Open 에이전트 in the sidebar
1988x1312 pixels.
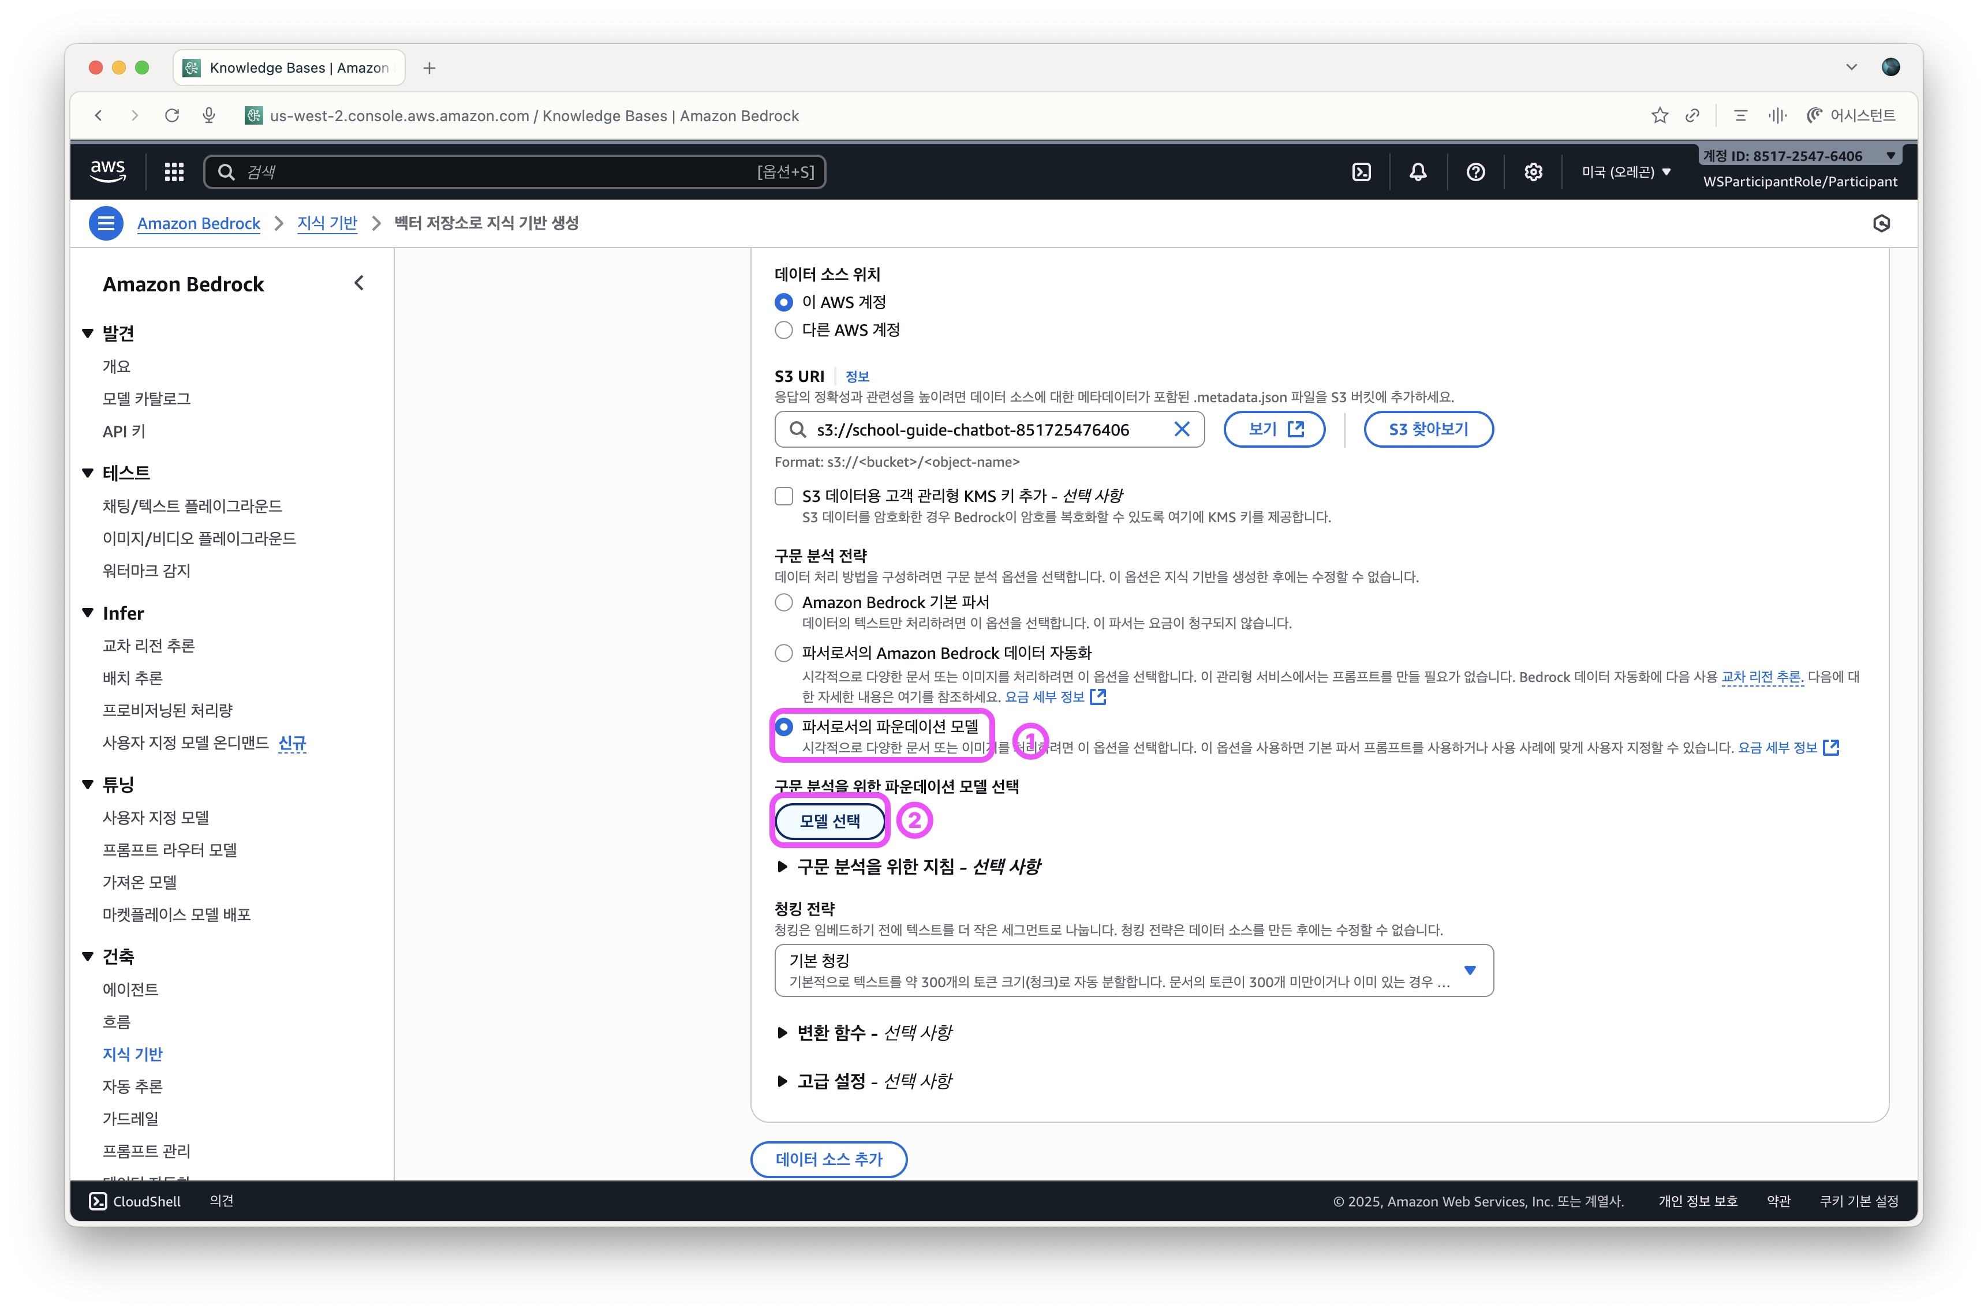130,989
